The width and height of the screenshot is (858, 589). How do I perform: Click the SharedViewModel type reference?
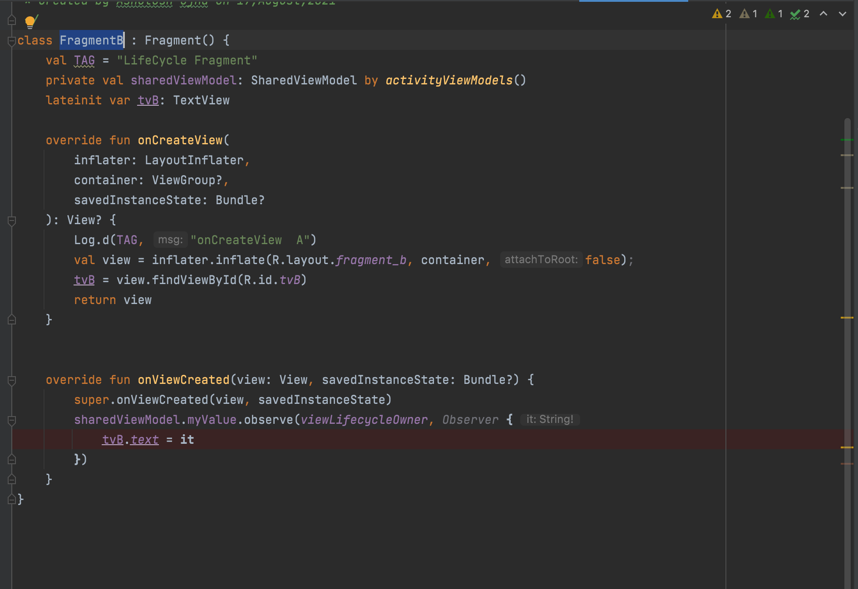[304, 80]
